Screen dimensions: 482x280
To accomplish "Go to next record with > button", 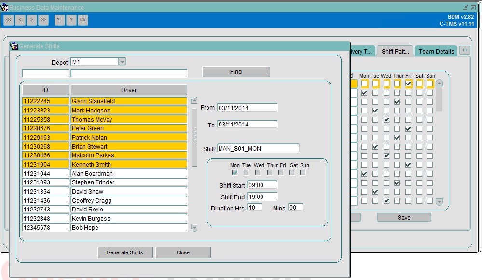I will click(32, 20).
